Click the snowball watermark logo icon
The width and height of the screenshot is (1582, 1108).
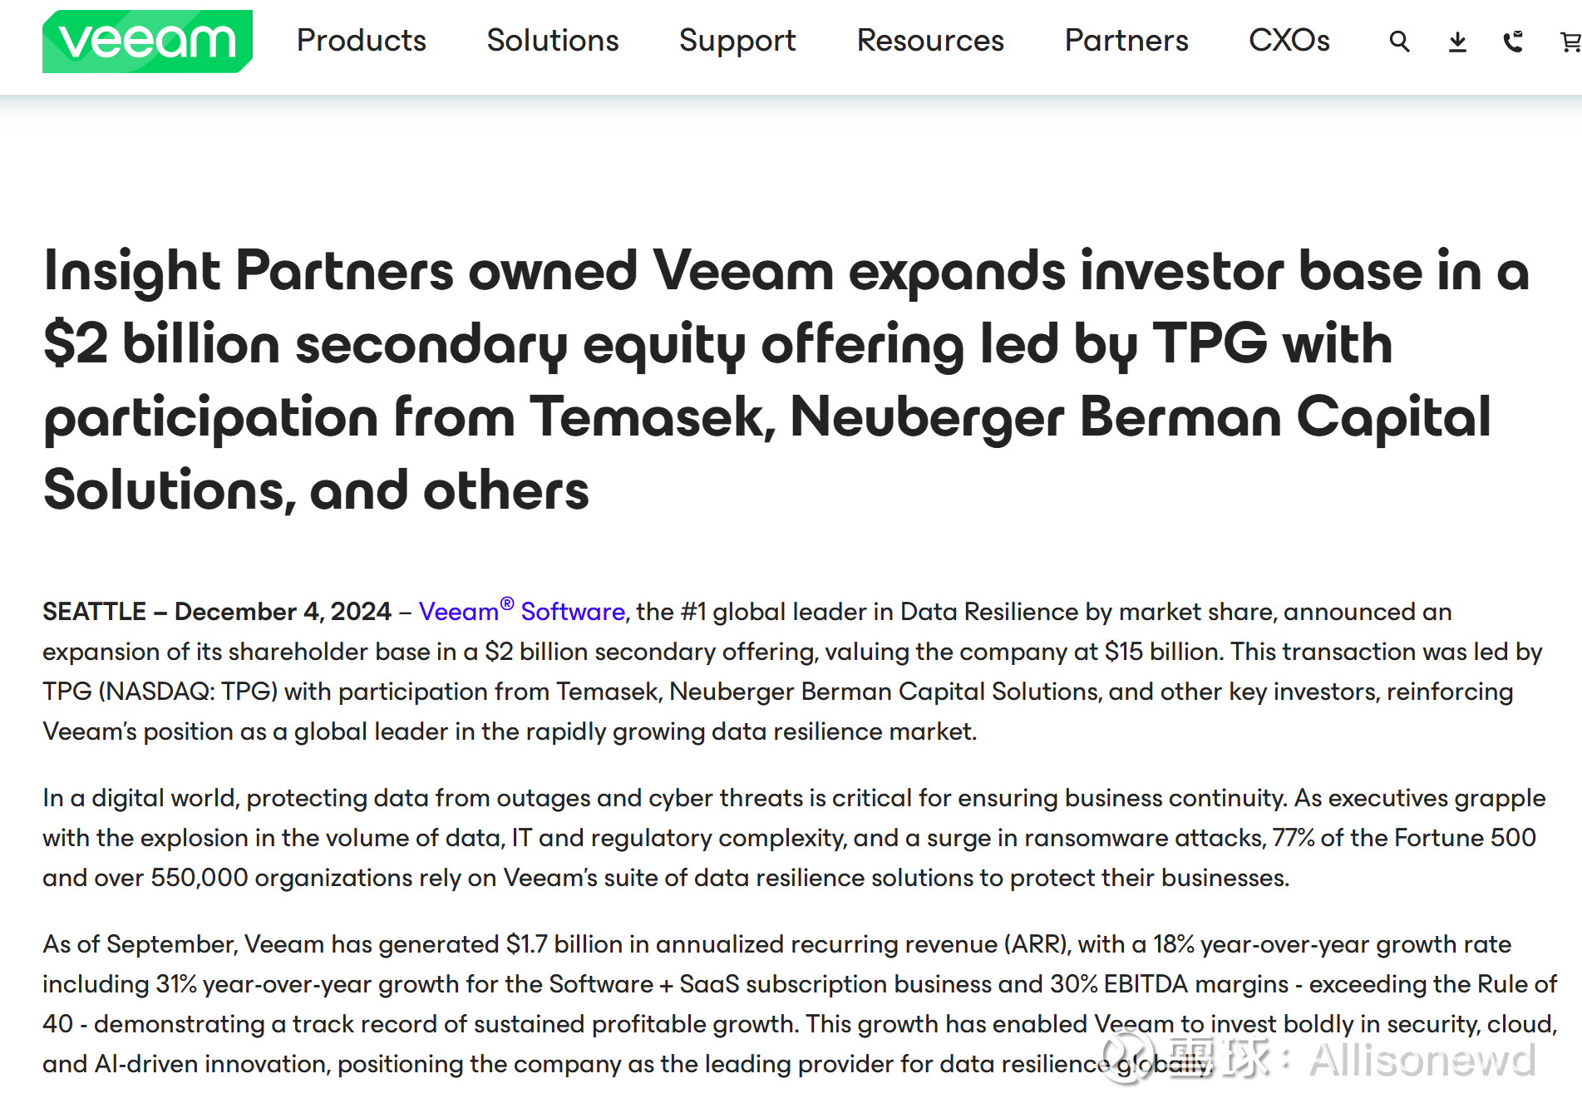(x=1131, y=1058)
